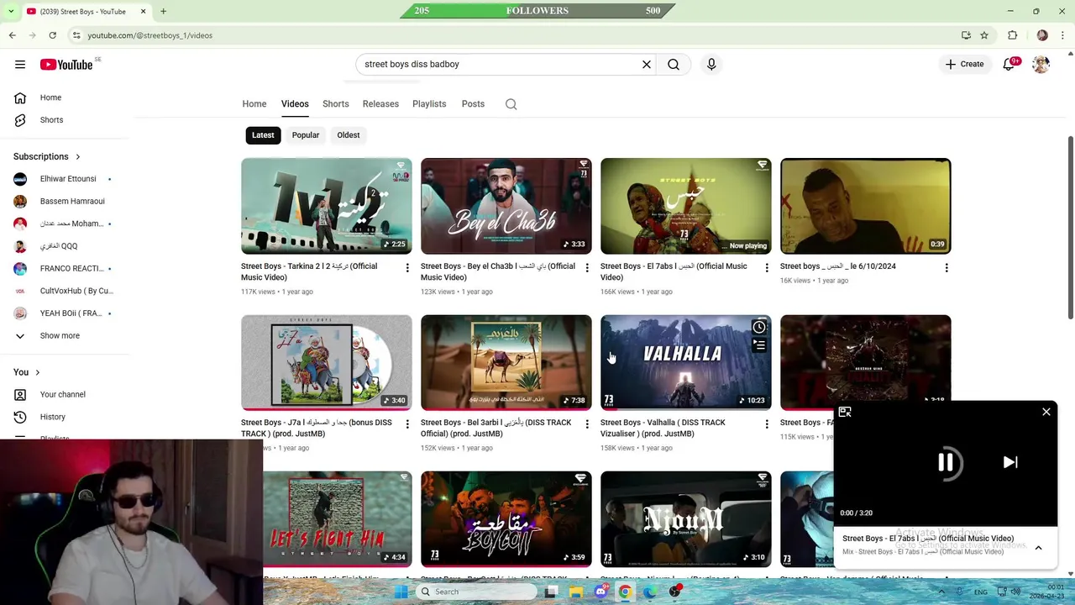Go to Home in the sidebar
This screenshot has height=605, width=1075.
(x=50, y=97)
